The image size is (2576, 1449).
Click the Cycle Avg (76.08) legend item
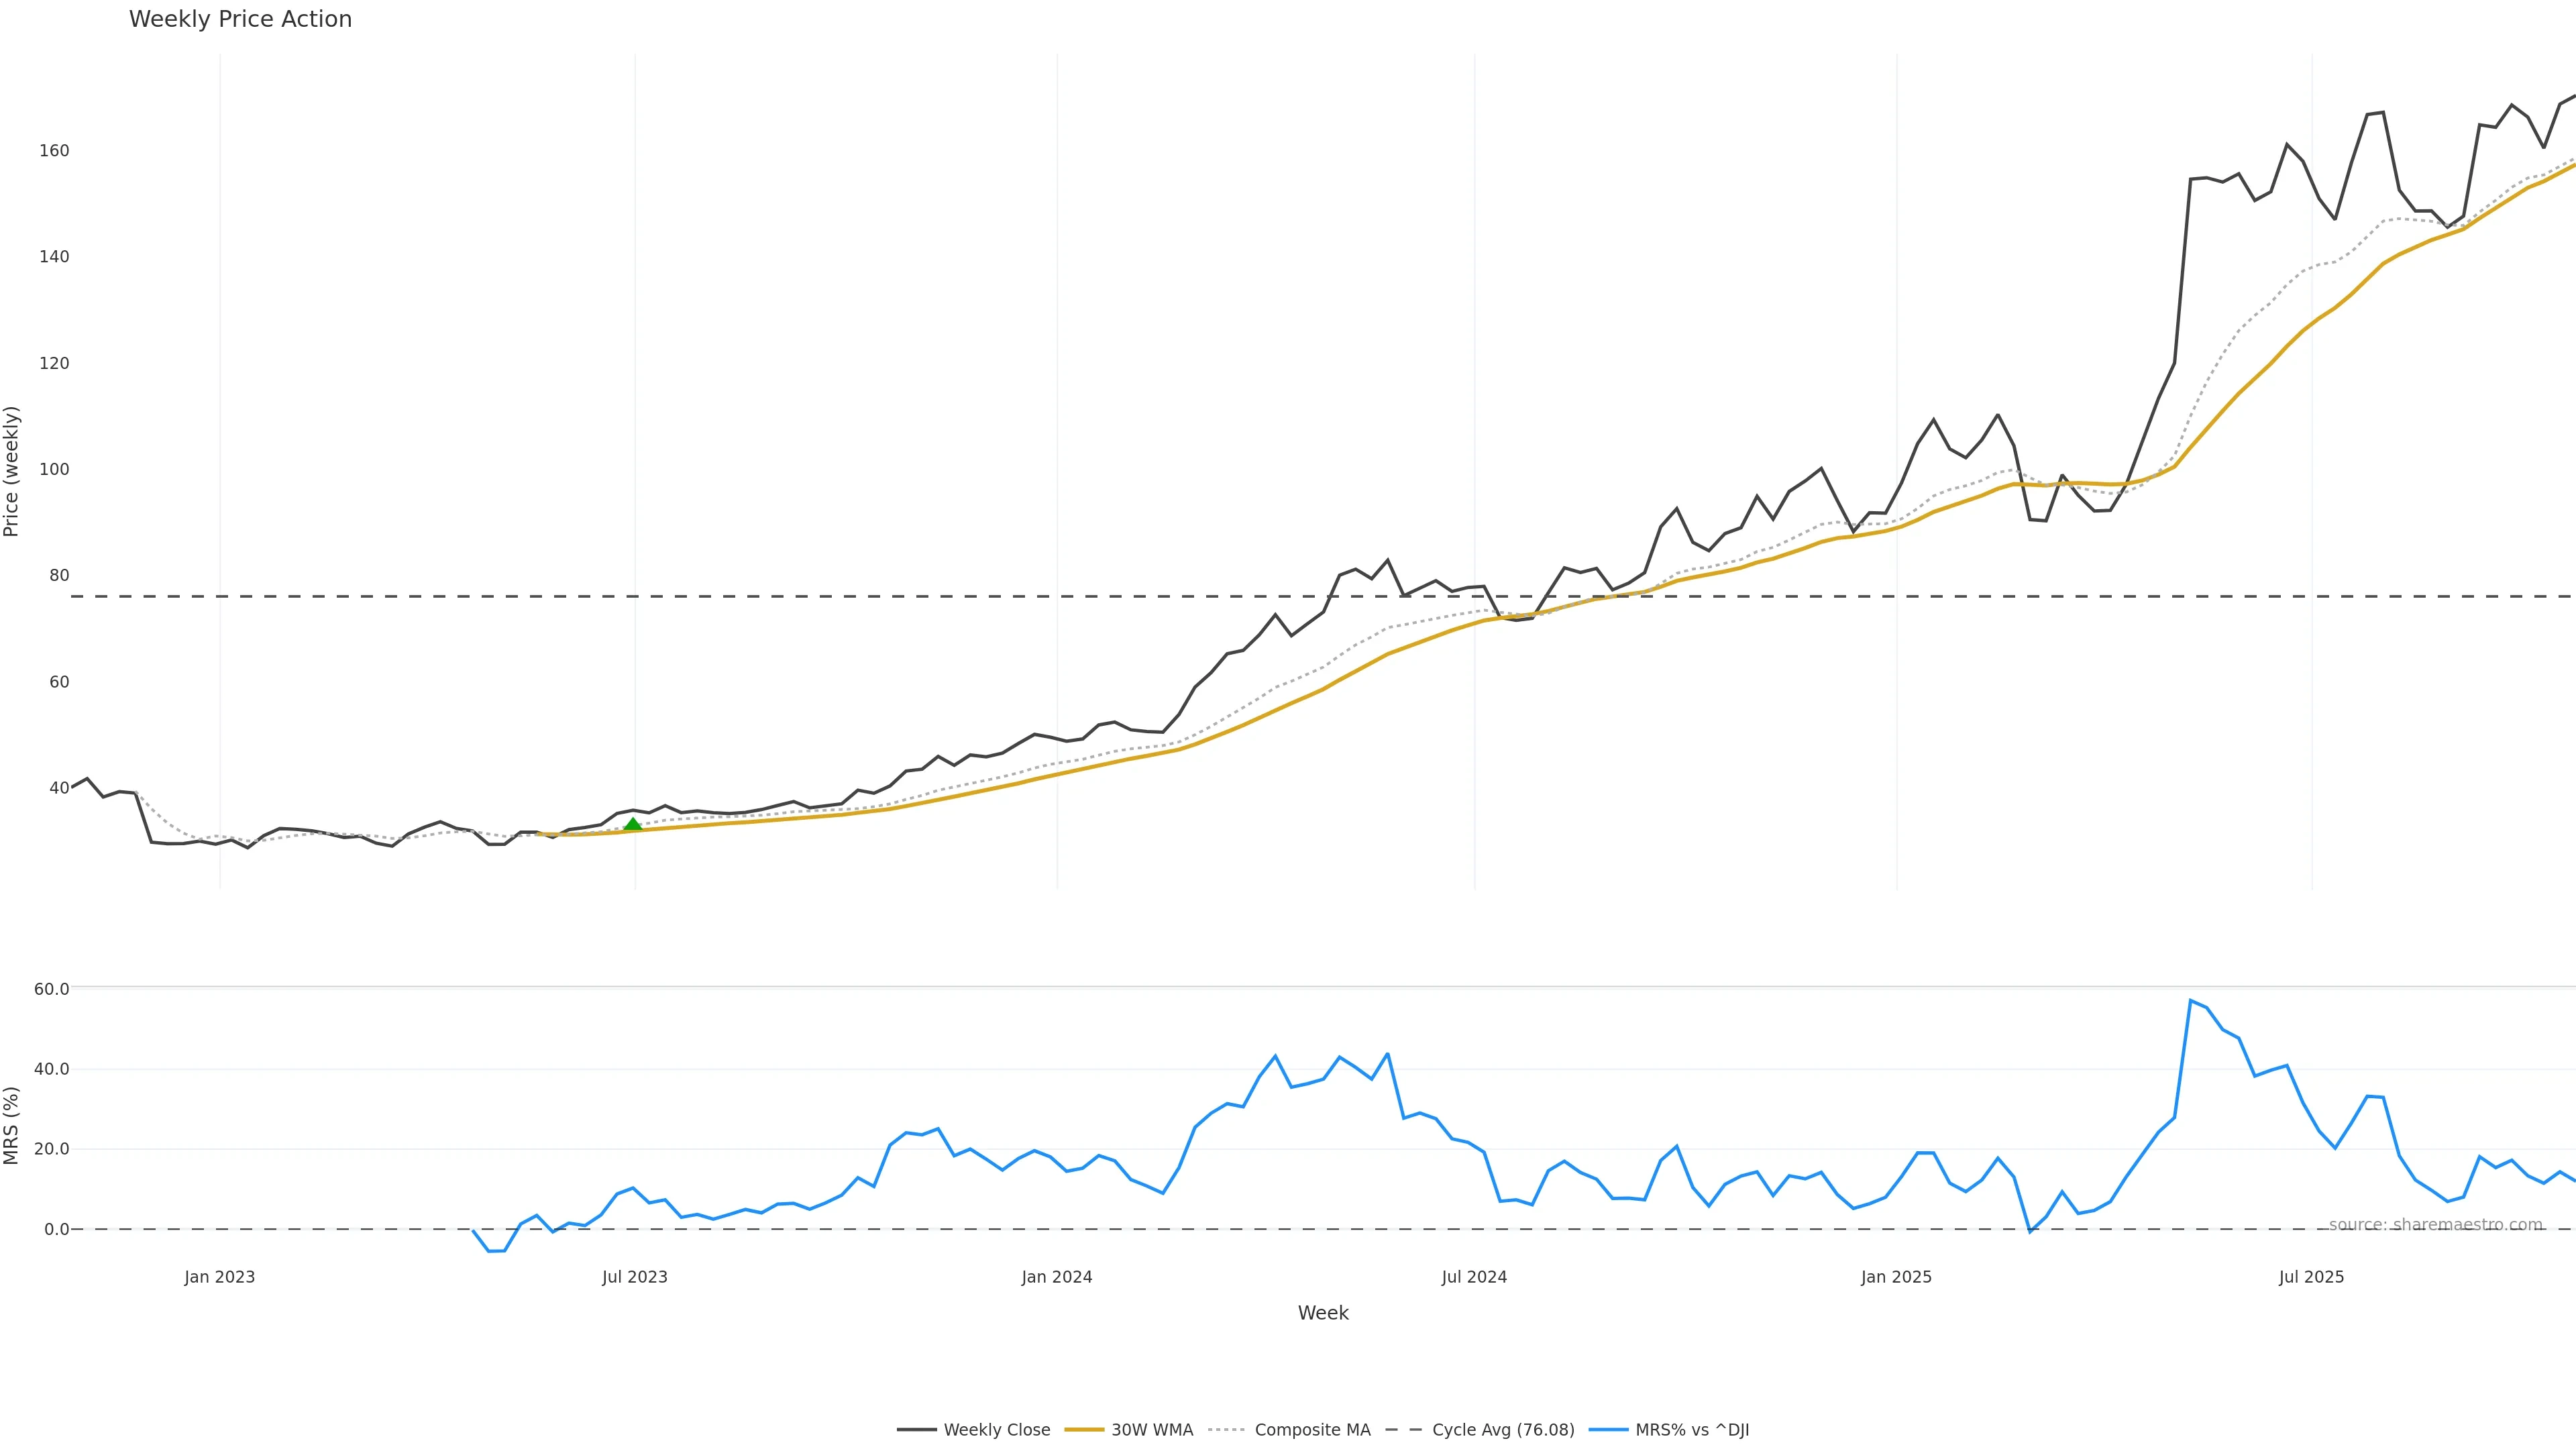(x=1502, y=1430)
